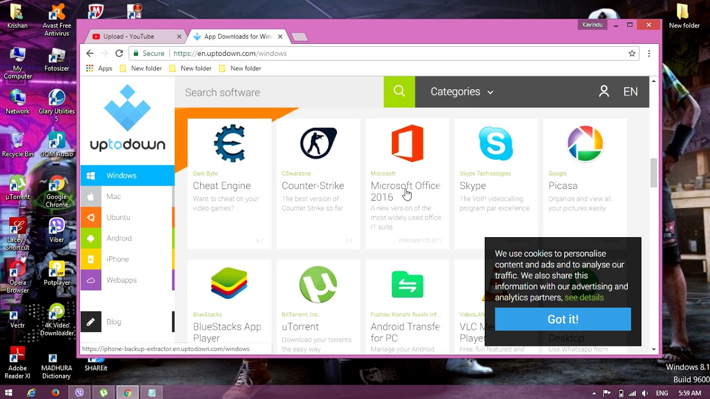The width and height of the screenshot is (710, 399).
Task: Open the uTorrent app card icon
Action: (318, 285)
